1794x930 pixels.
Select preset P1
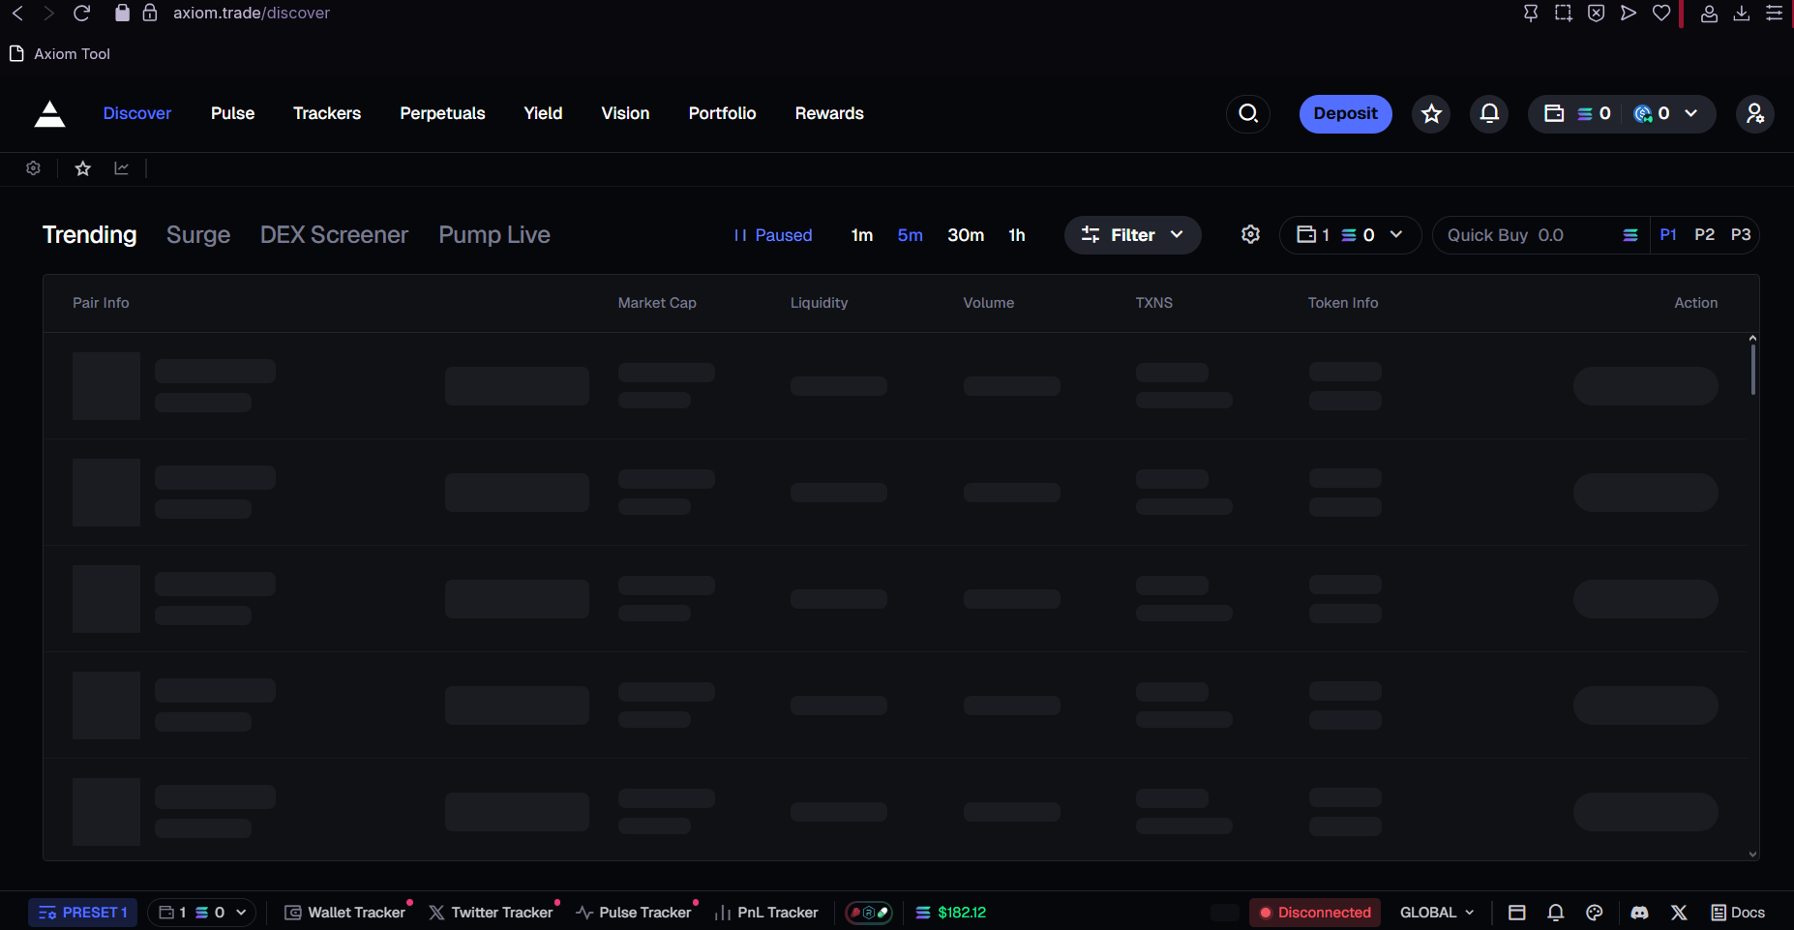coord(1667,235)
